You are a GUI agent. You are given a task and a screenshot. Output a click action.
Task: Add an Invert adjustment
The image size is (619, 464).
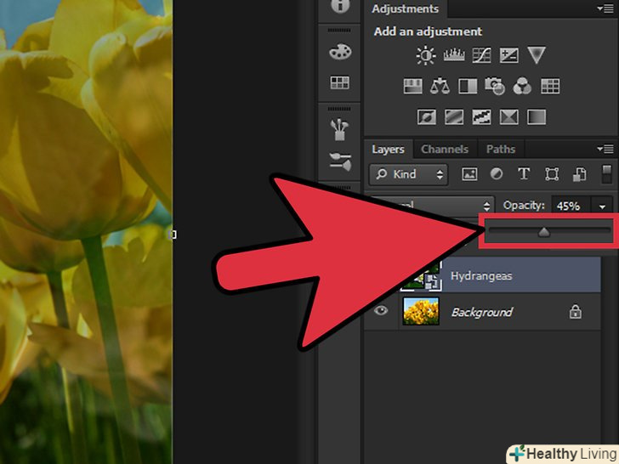click(426, 117)
